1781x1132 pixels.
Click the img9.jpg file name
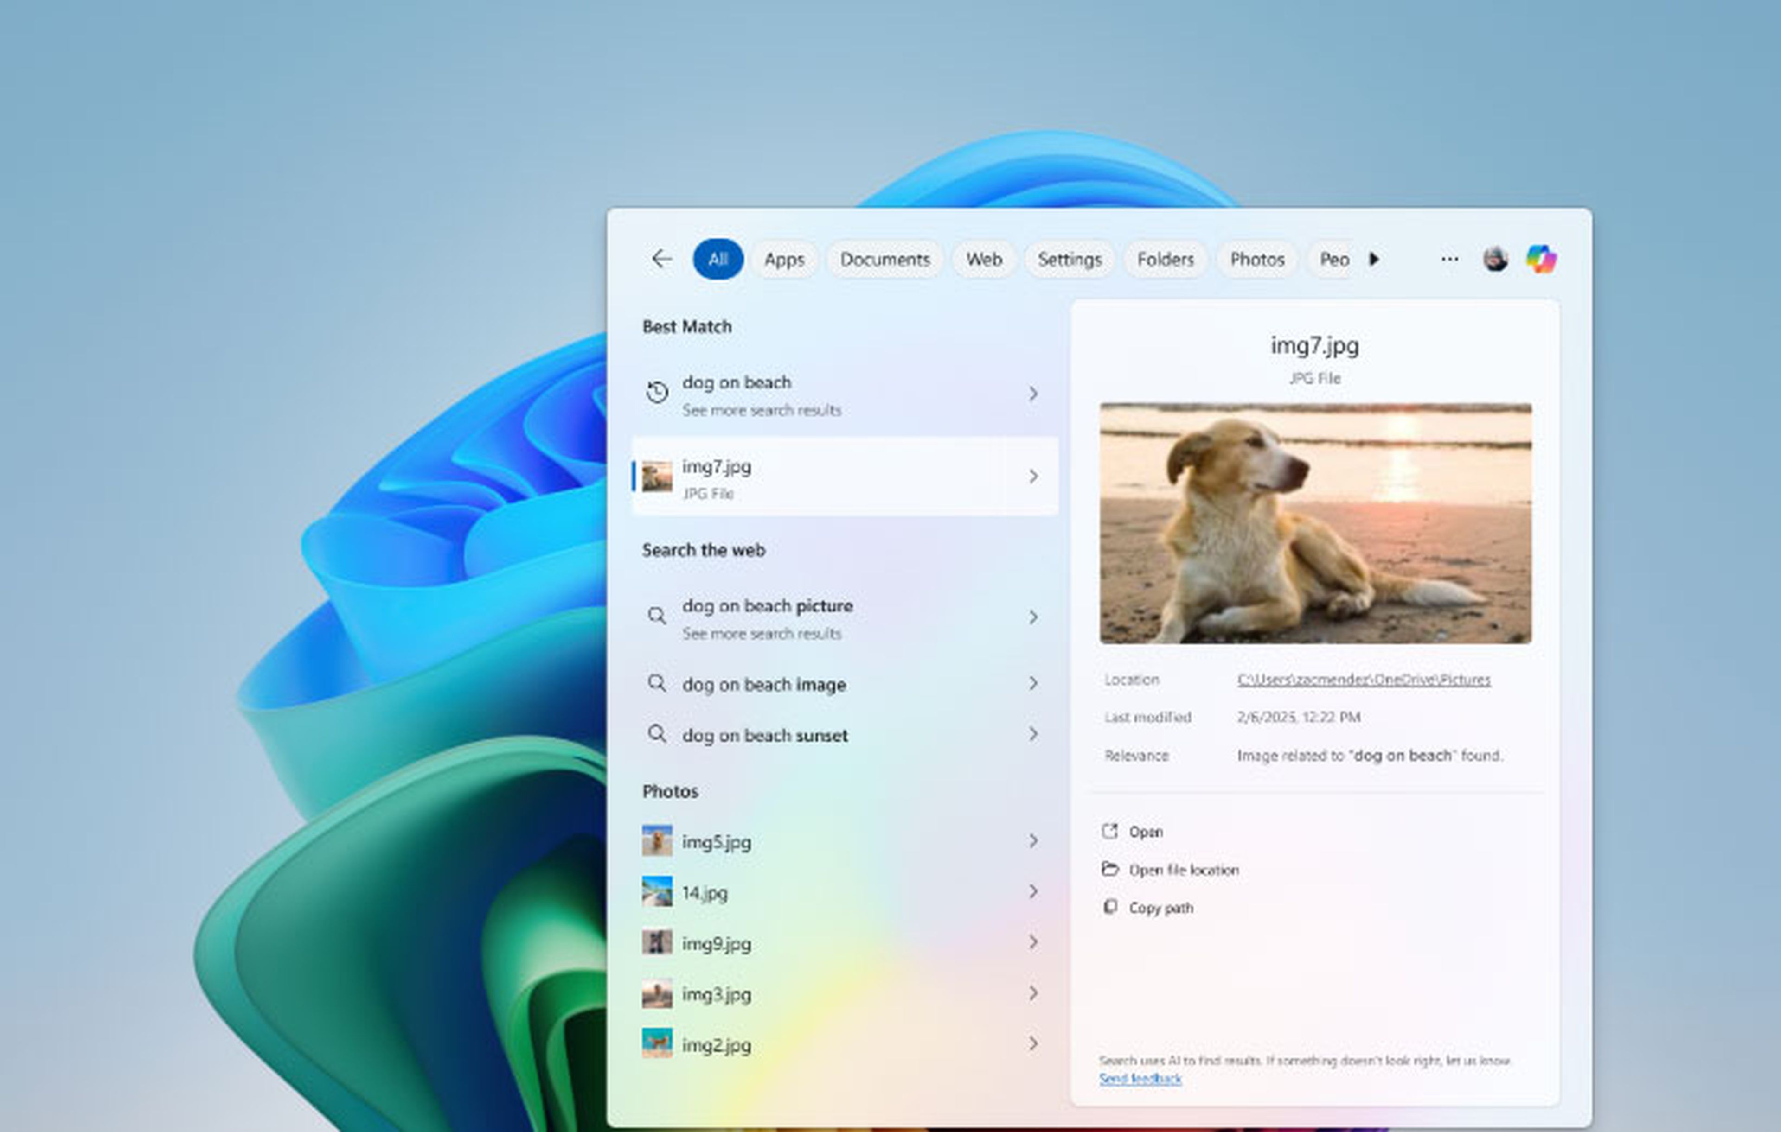click(716, 944)
